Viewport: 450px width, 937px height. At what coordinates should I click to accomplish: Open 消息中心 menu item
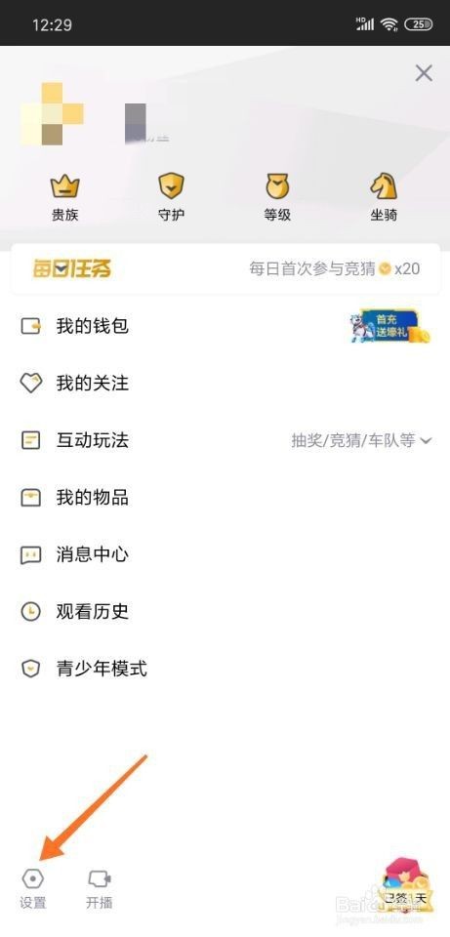[x=225, y=554]
